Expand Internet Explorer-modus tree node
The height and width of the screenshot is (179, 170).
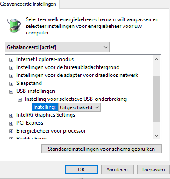(x=11, y=60)
